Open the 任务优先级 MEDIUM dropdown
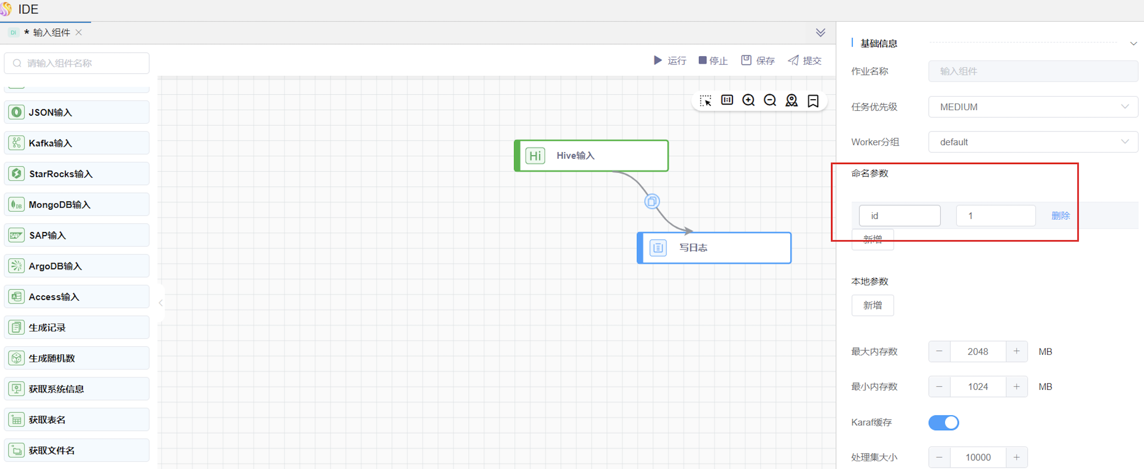 1033,107
